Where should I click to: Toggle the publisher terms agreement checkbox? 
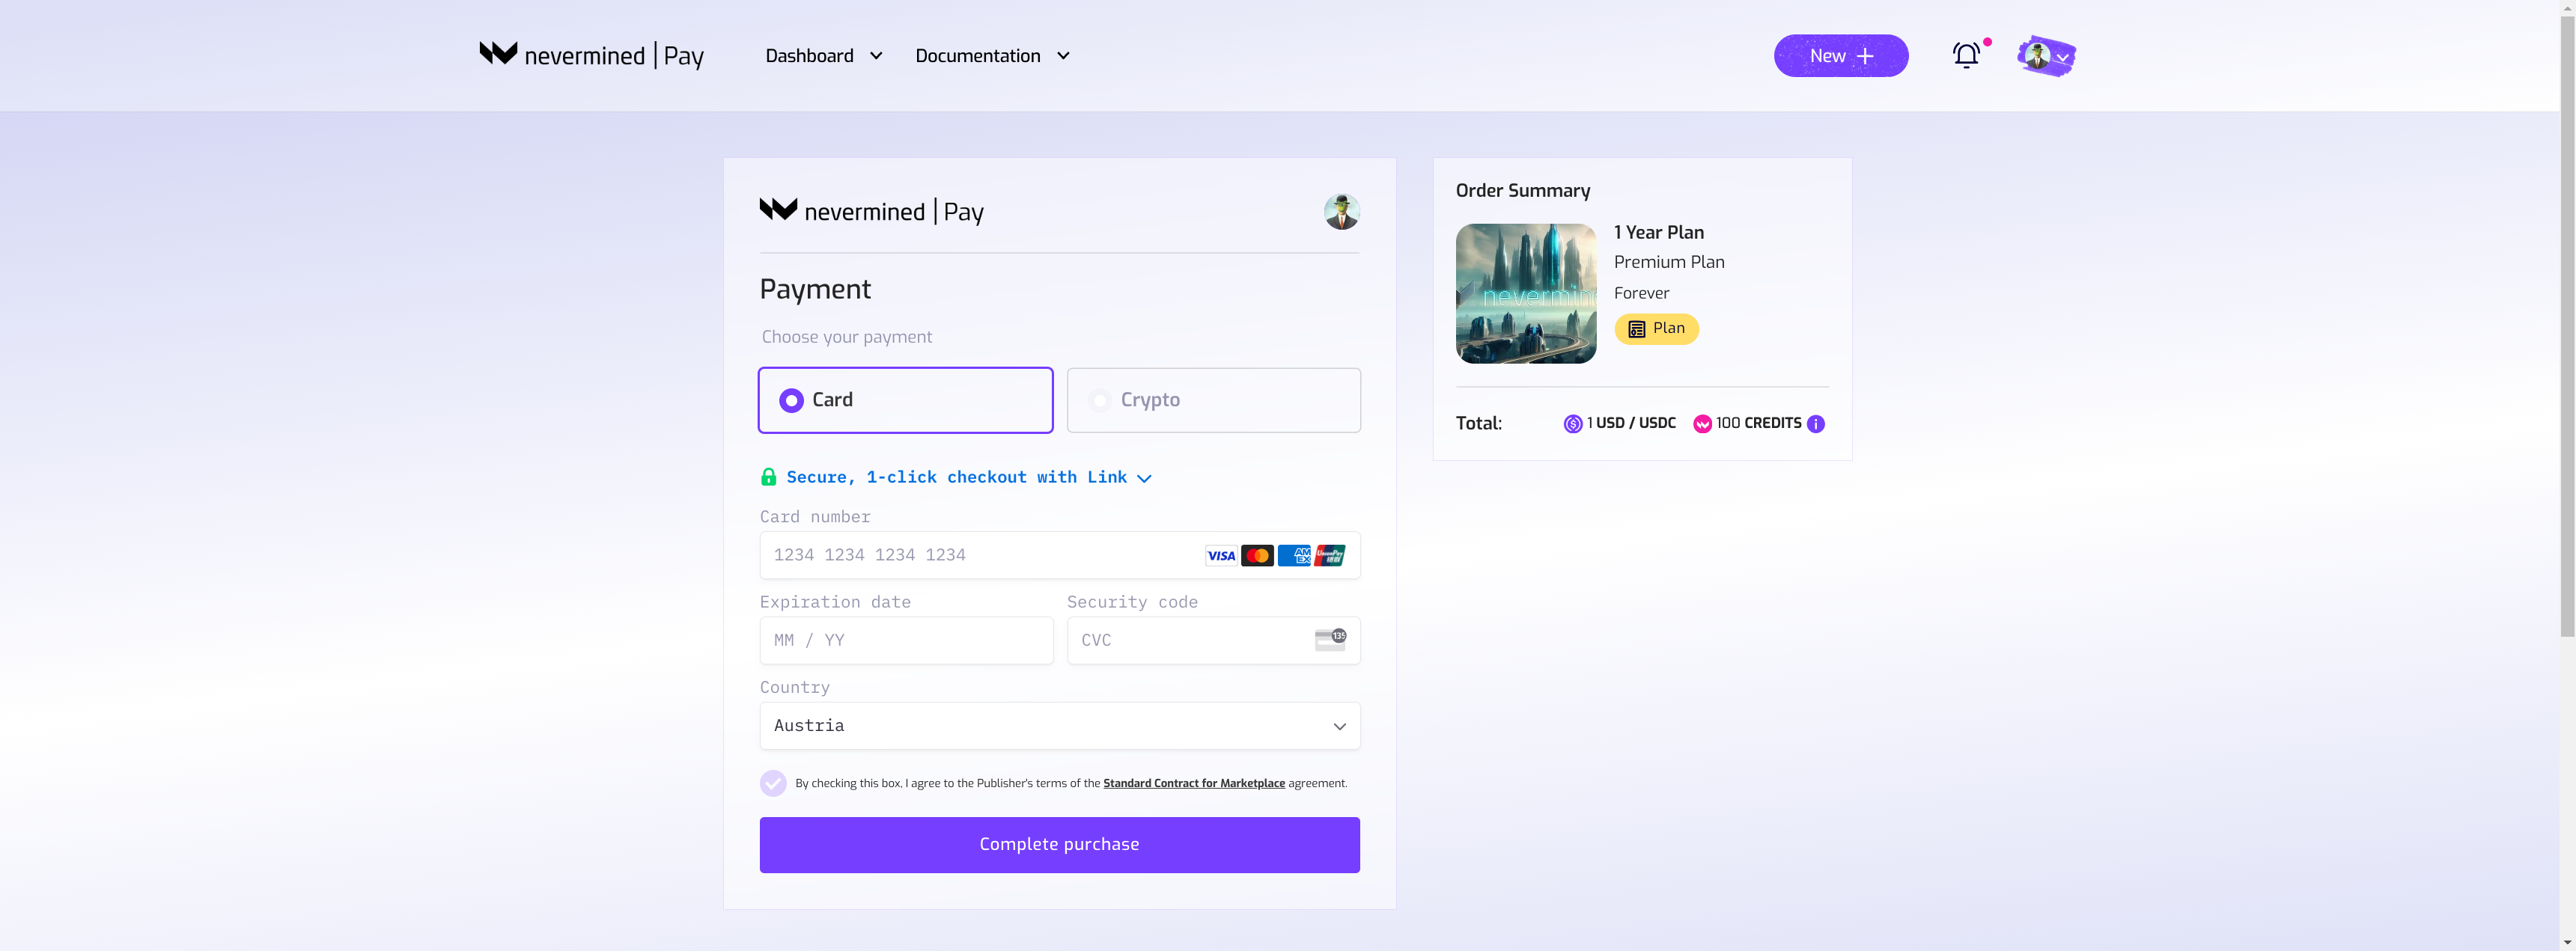tap(773, 783)
